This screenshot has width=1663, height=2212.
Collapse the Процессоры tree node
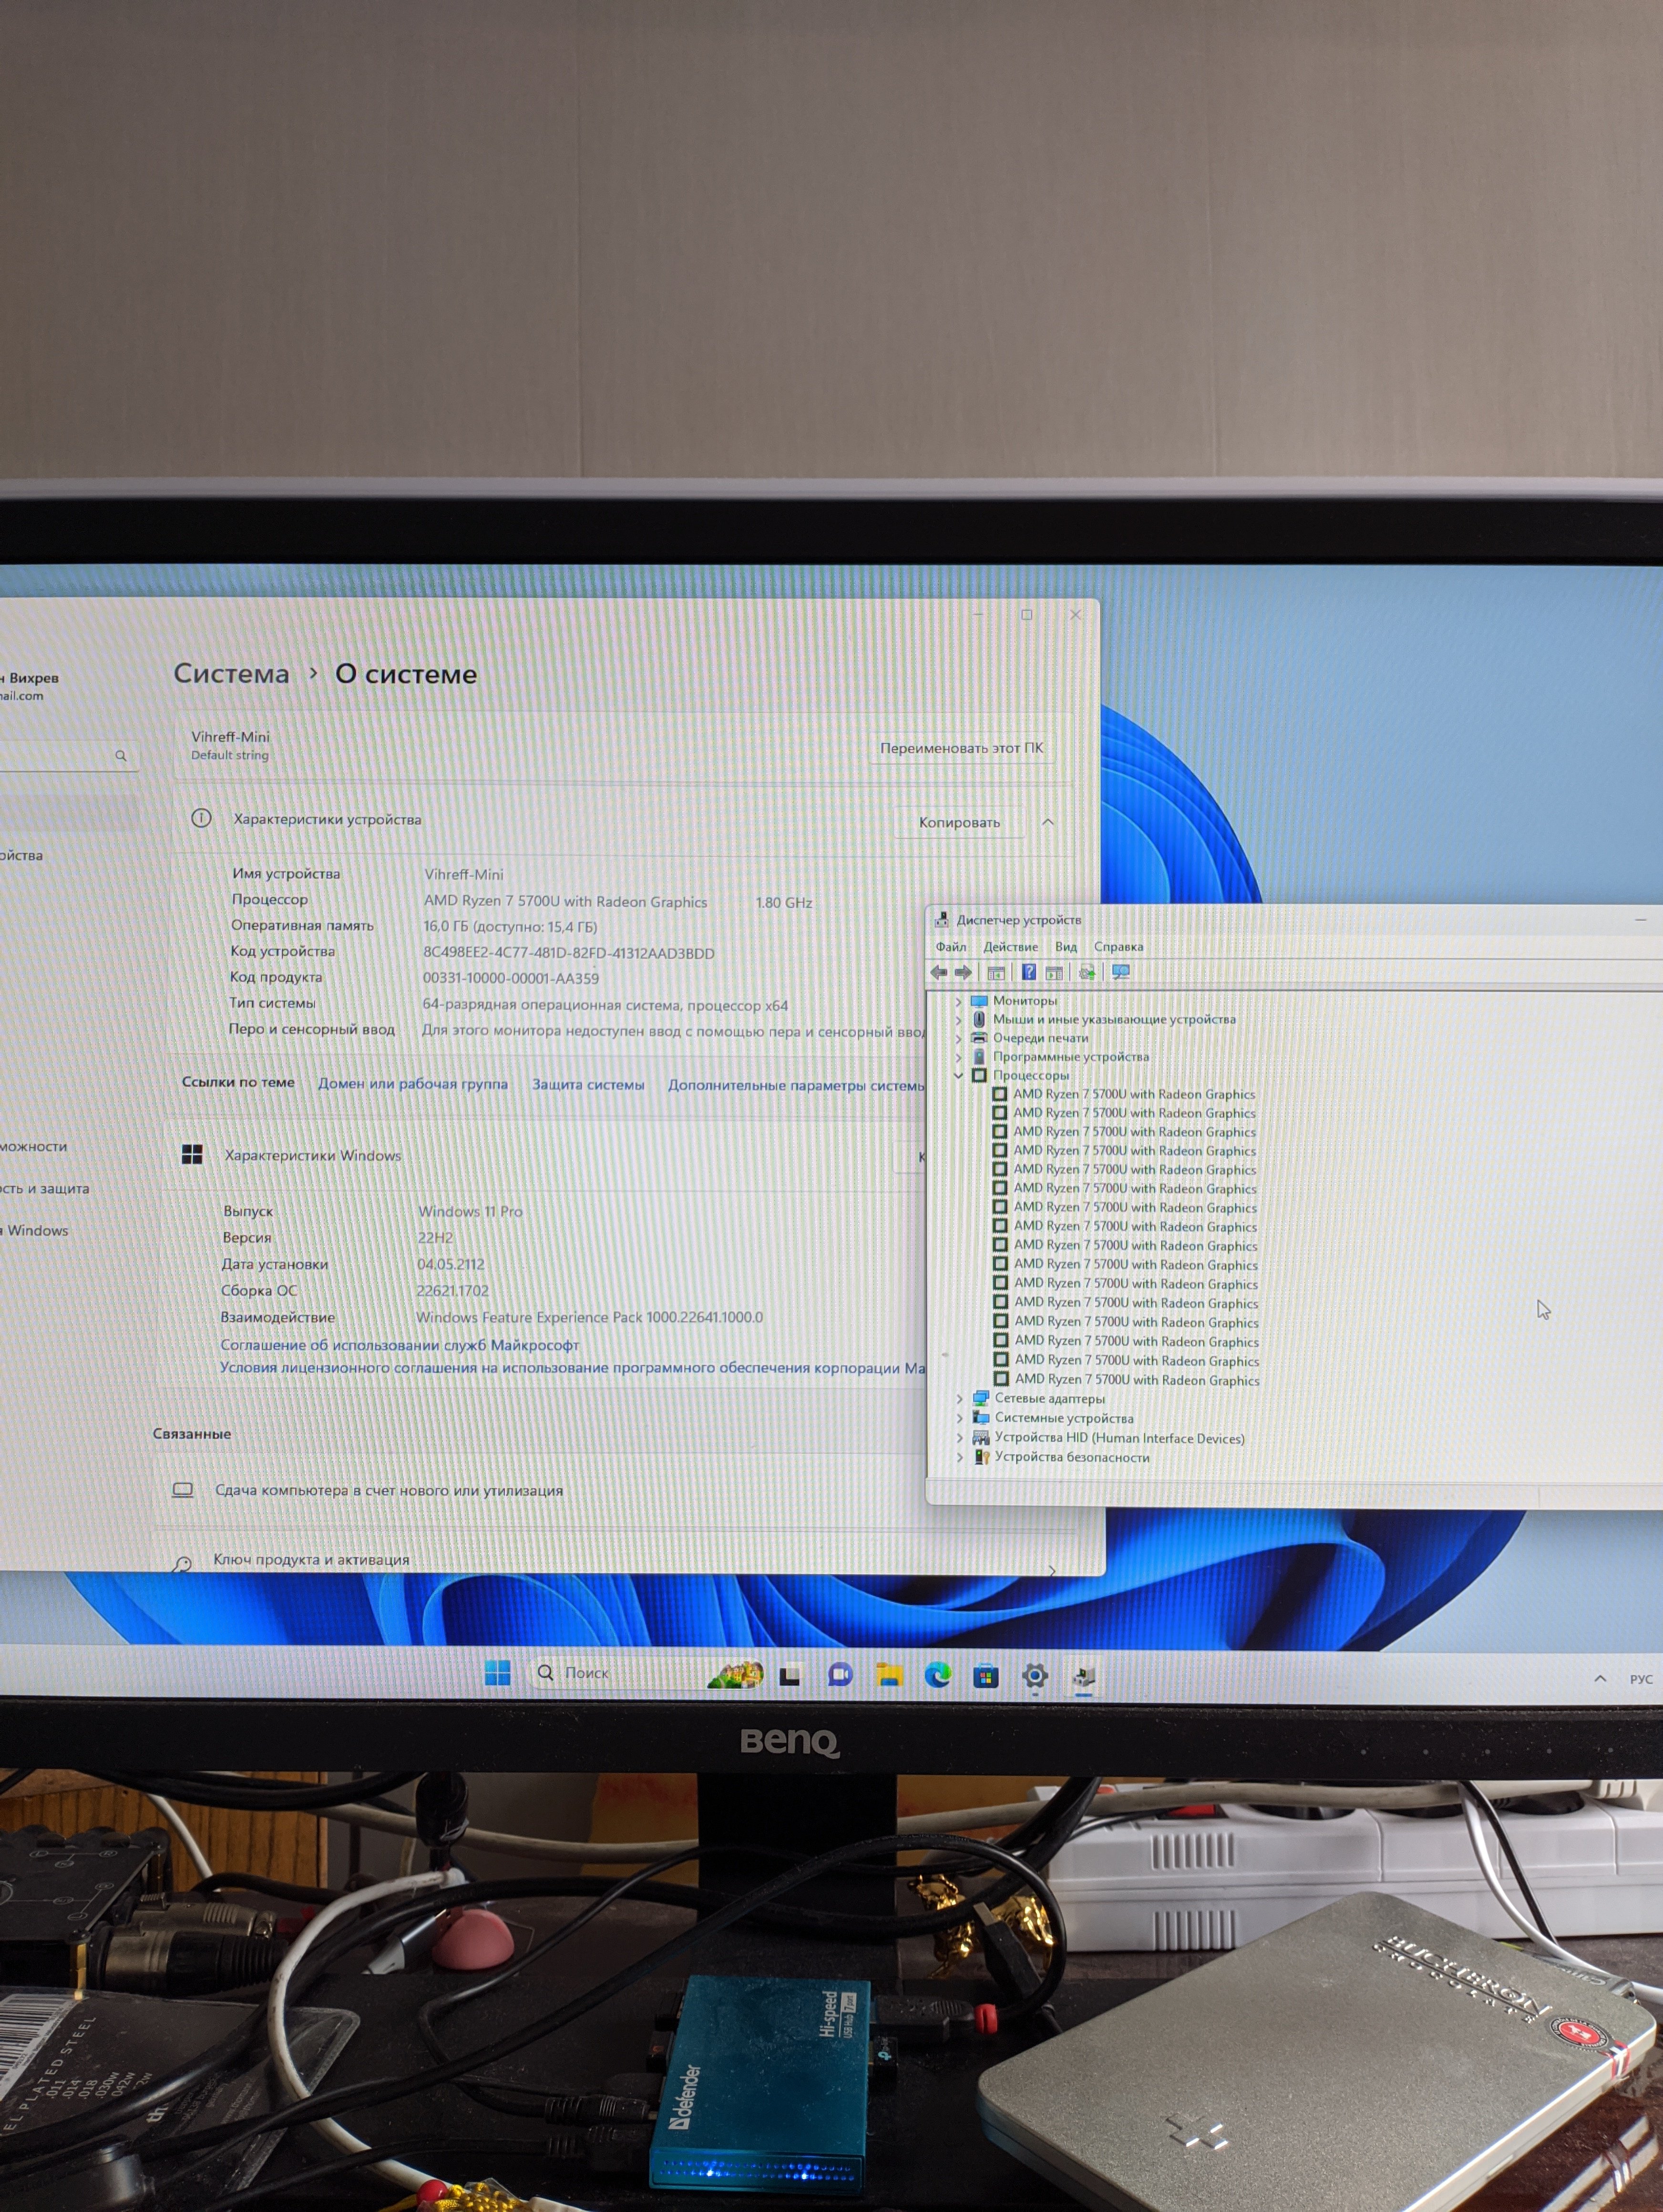(958, 1076)
